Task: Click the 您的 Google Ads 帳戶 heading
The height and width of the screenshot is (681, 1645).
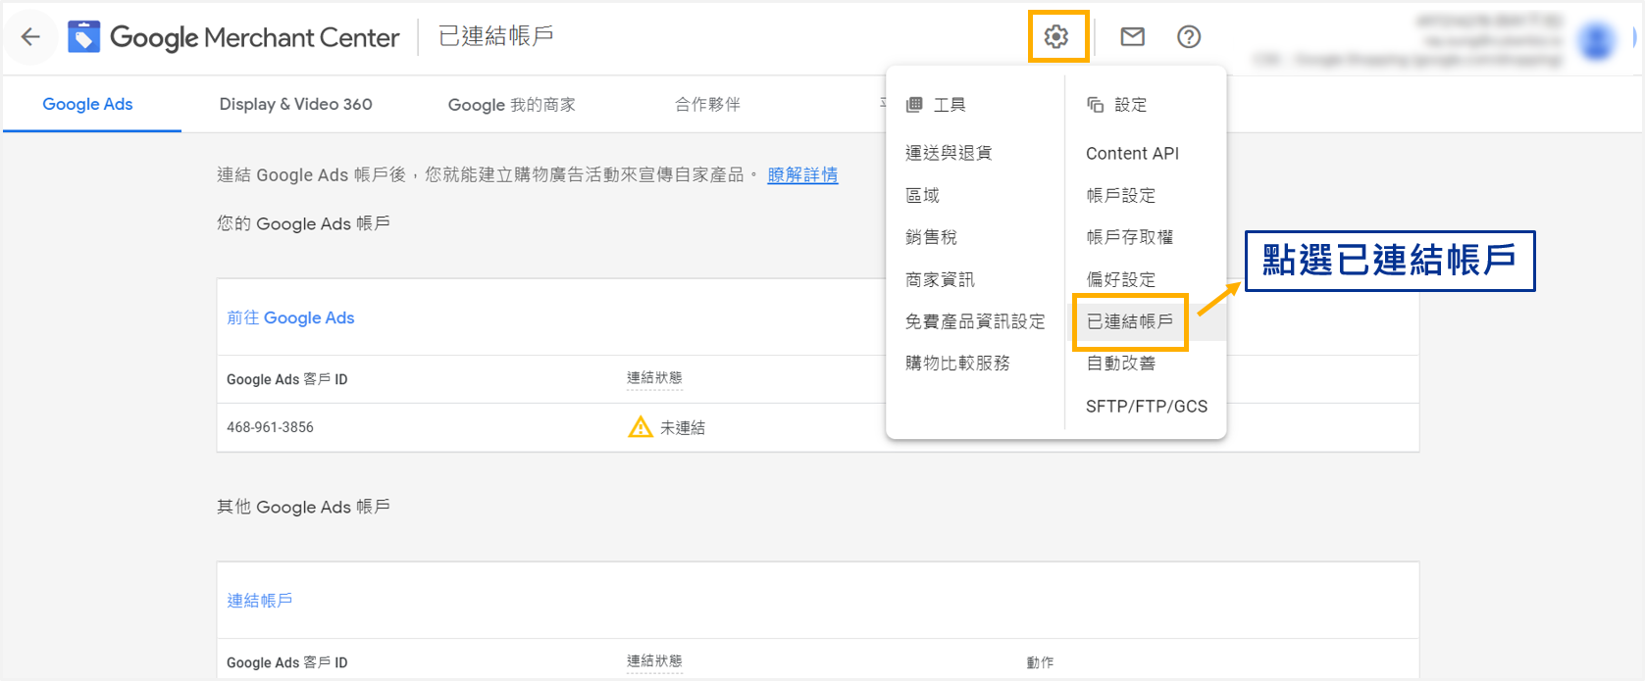Action: click(x=303, y=223)
